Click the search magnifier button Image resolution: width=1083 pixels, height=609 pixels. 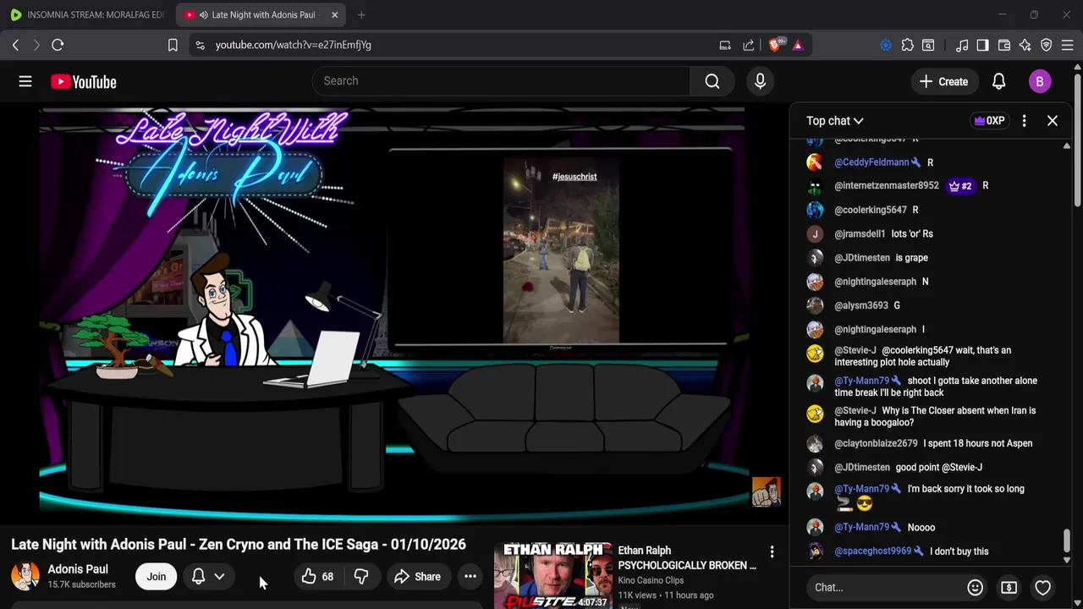pos(712,81)
